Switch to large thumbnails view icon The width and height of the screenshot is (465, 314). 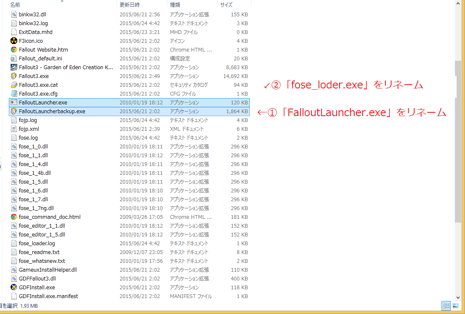pos(455,306)
